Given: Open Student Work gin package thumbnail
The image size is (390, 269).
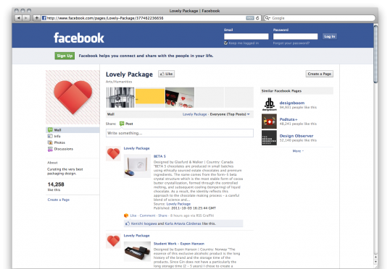Looking at the screenshot, I should [x=137, y=252].
